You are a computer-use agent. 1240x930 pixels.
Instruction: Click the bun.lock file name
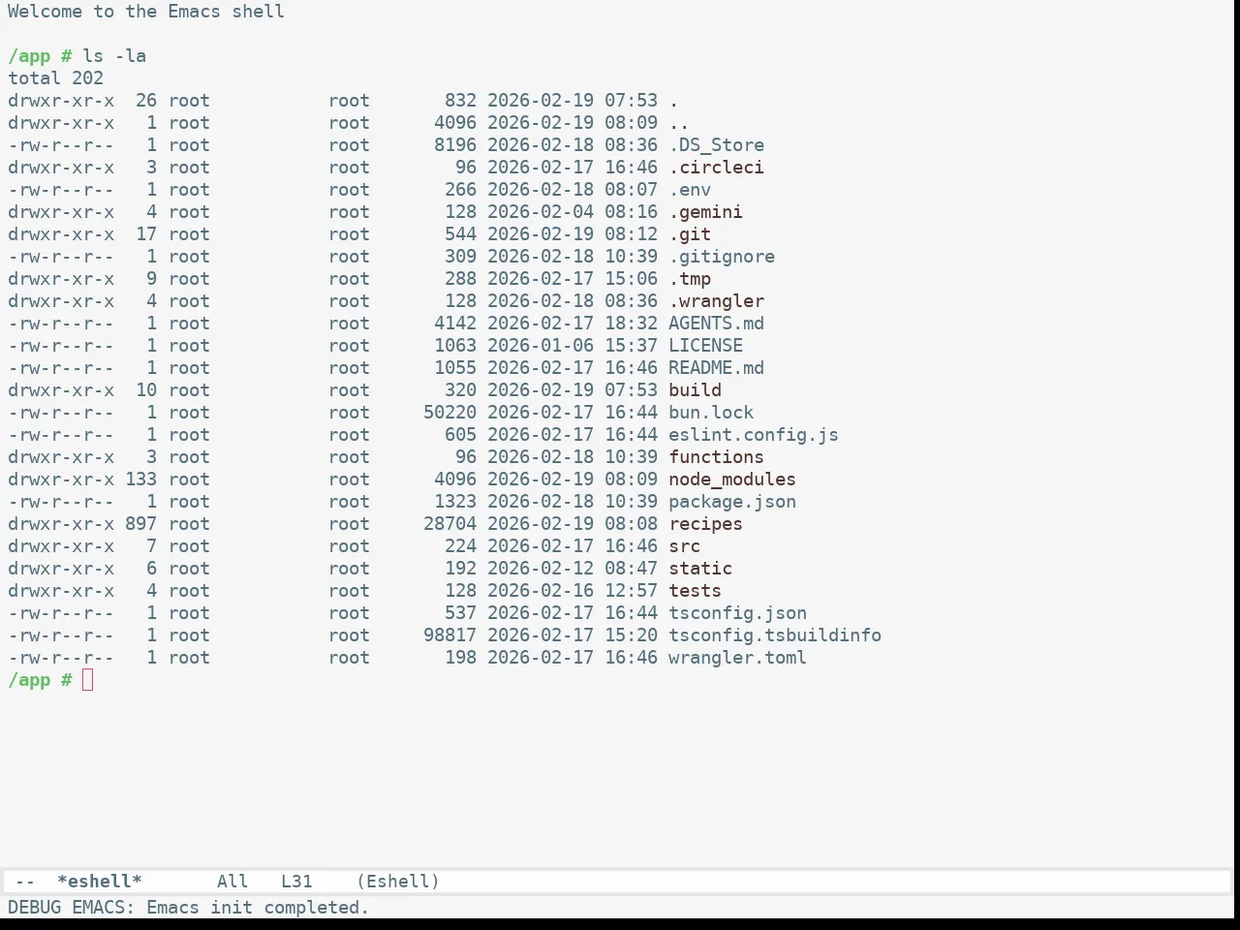coord(711,413)
